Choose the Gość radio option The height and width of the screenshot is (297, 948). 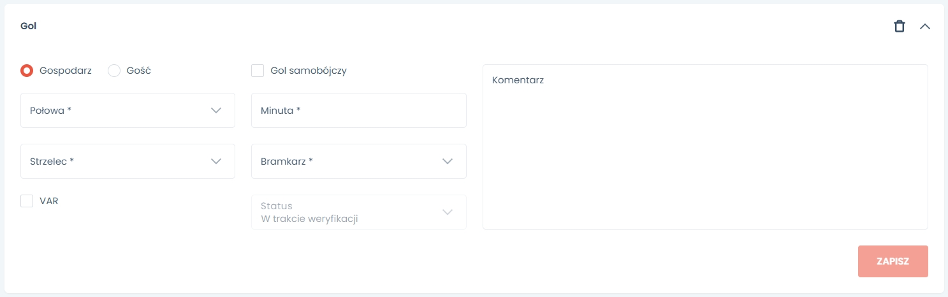tap(114, 71)
